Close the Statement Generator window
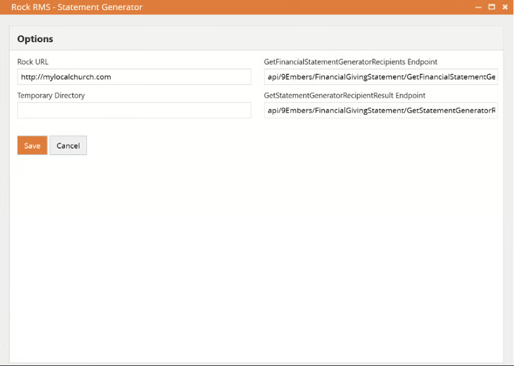The width and height of the screenshot is (514, 366). tap(505, 7)
